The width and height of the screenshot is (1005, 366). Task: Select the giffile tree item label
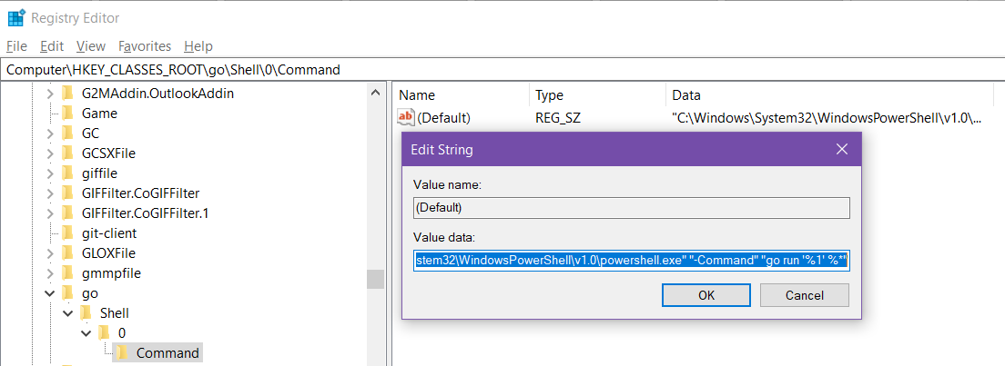click(99, 173)
